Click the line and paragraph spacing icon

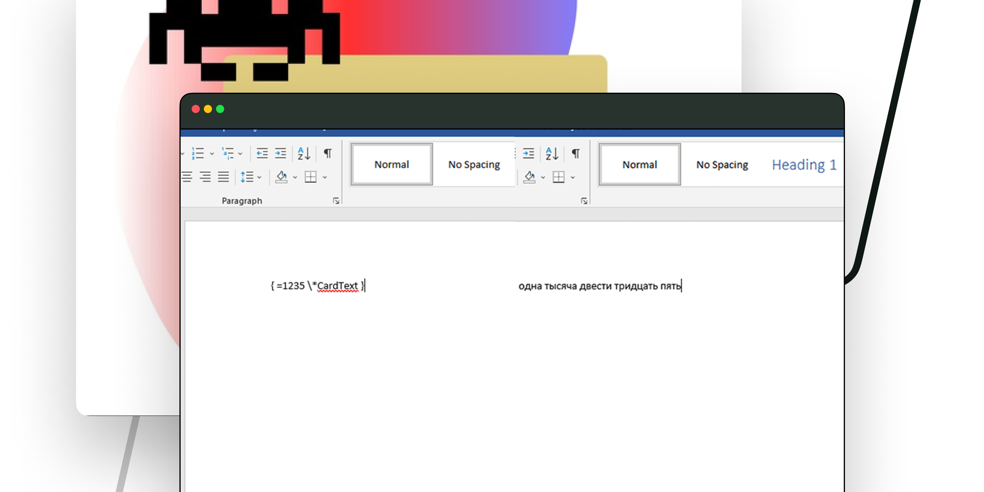click(247, 177)
